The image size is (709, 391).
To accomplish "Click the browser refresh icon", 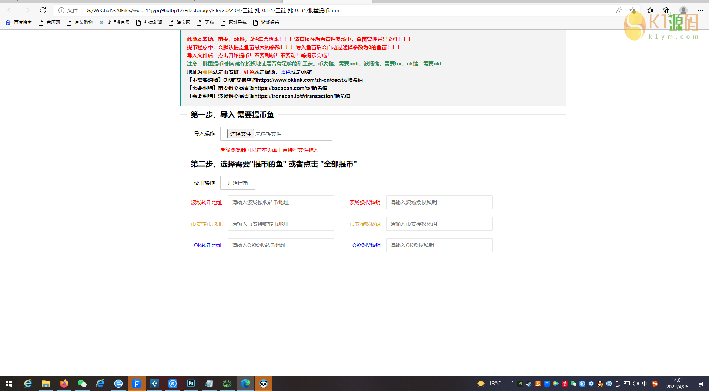I will [x=43, y=10].
